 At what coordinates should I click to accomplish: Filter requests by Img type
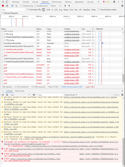[x=60, y=10]
